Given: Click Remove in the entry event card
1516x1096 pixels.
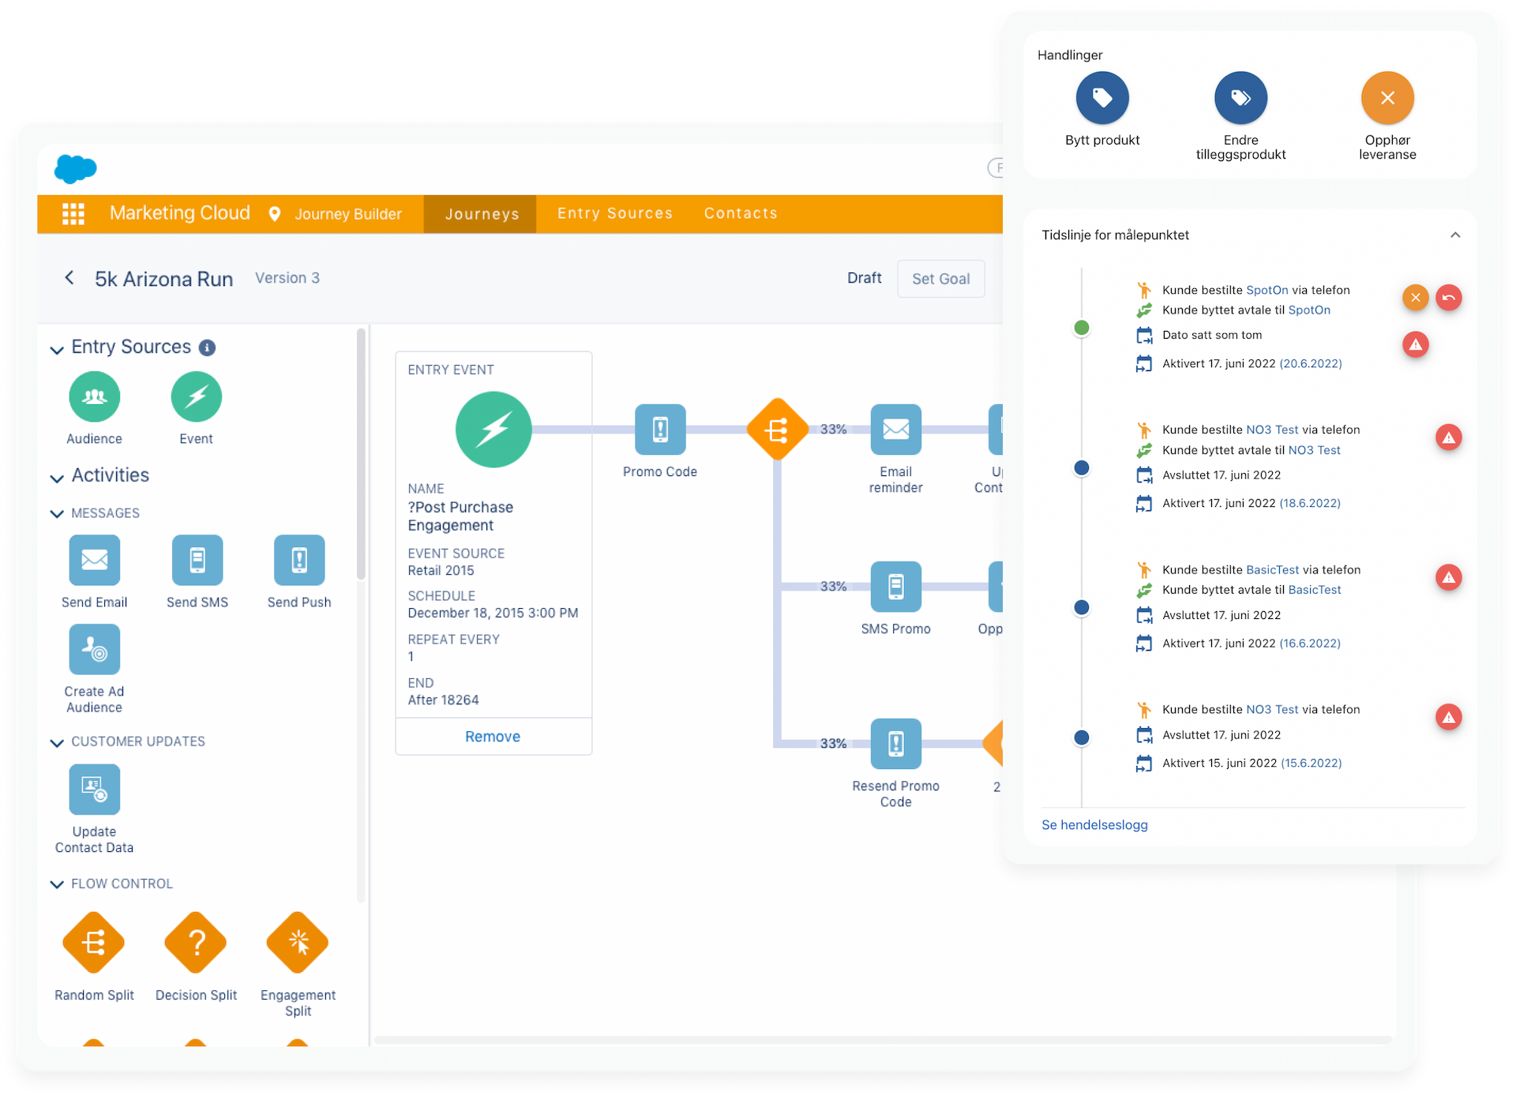Looking at the screenshot, I should [x=493, y=737].
